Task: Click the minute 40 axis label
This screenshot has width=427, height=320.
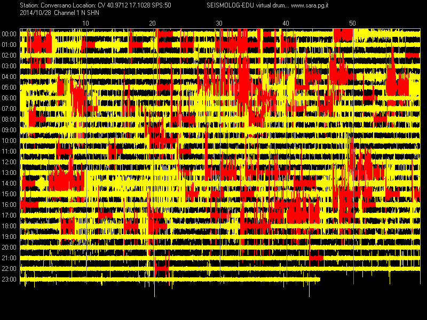Action: [286, 23]
